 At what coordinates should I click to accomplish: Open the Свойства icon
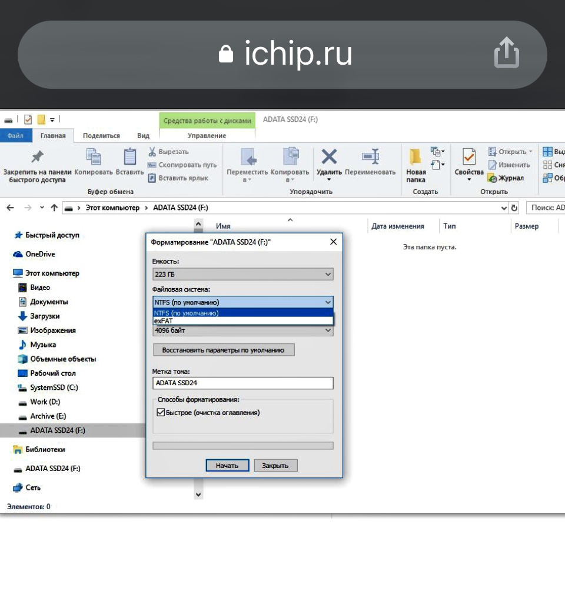tap(469, 157)
